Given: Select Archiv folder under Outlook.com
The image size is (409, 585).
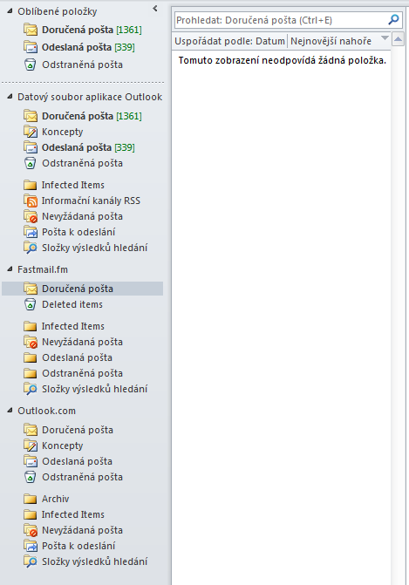Looking at the screenshot, I should click(x=55, y=499).
